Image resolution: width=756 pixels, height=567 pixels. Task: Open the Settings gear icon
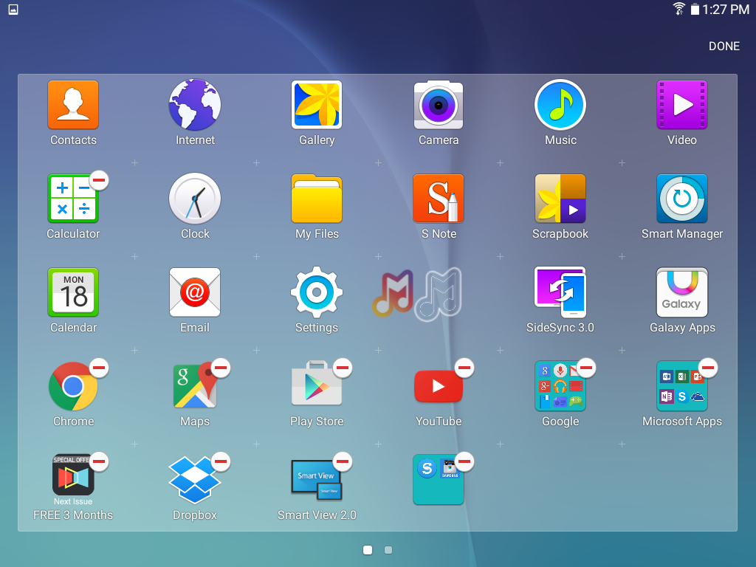pyautogui.click(x=317, y=292)
